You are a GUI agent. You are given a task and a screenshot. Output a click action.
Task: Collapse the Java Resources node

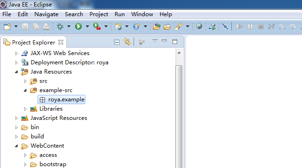(16, 72)
